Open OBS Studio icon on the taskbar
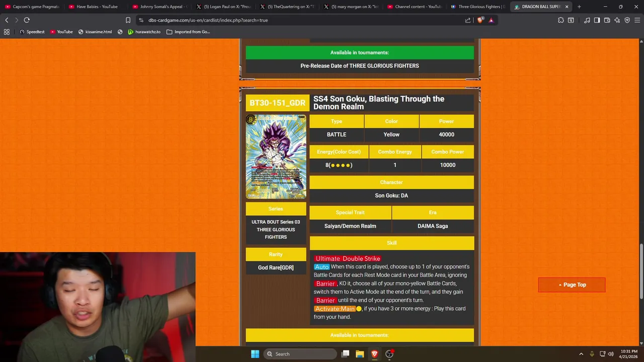 389,354
